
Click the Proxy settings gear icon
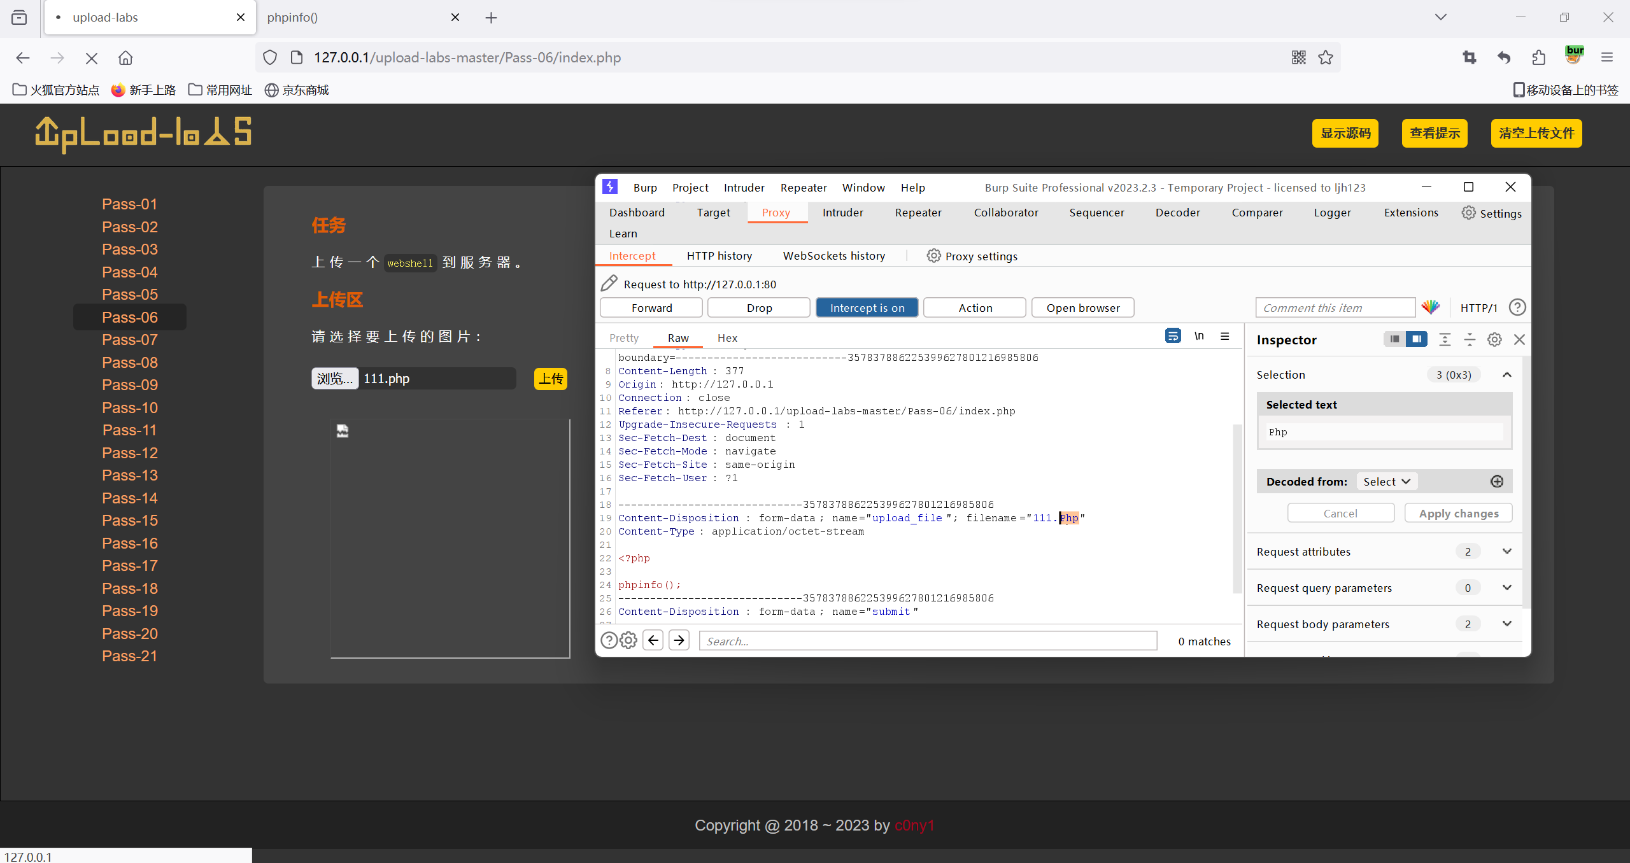(933, 256)
